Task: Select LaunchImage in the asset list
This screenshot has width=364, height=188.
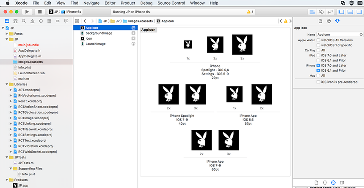Action: tap(95, 44)
